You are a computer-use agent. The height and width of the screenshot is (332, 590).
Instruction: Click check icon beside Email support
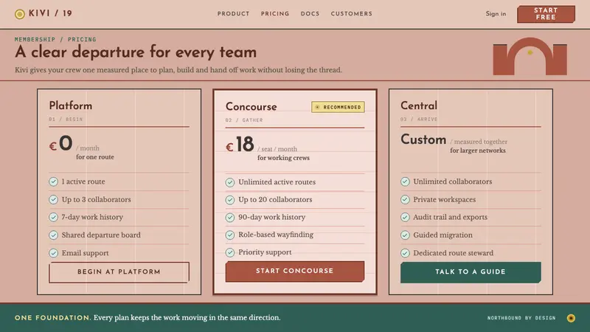[53, 253]
